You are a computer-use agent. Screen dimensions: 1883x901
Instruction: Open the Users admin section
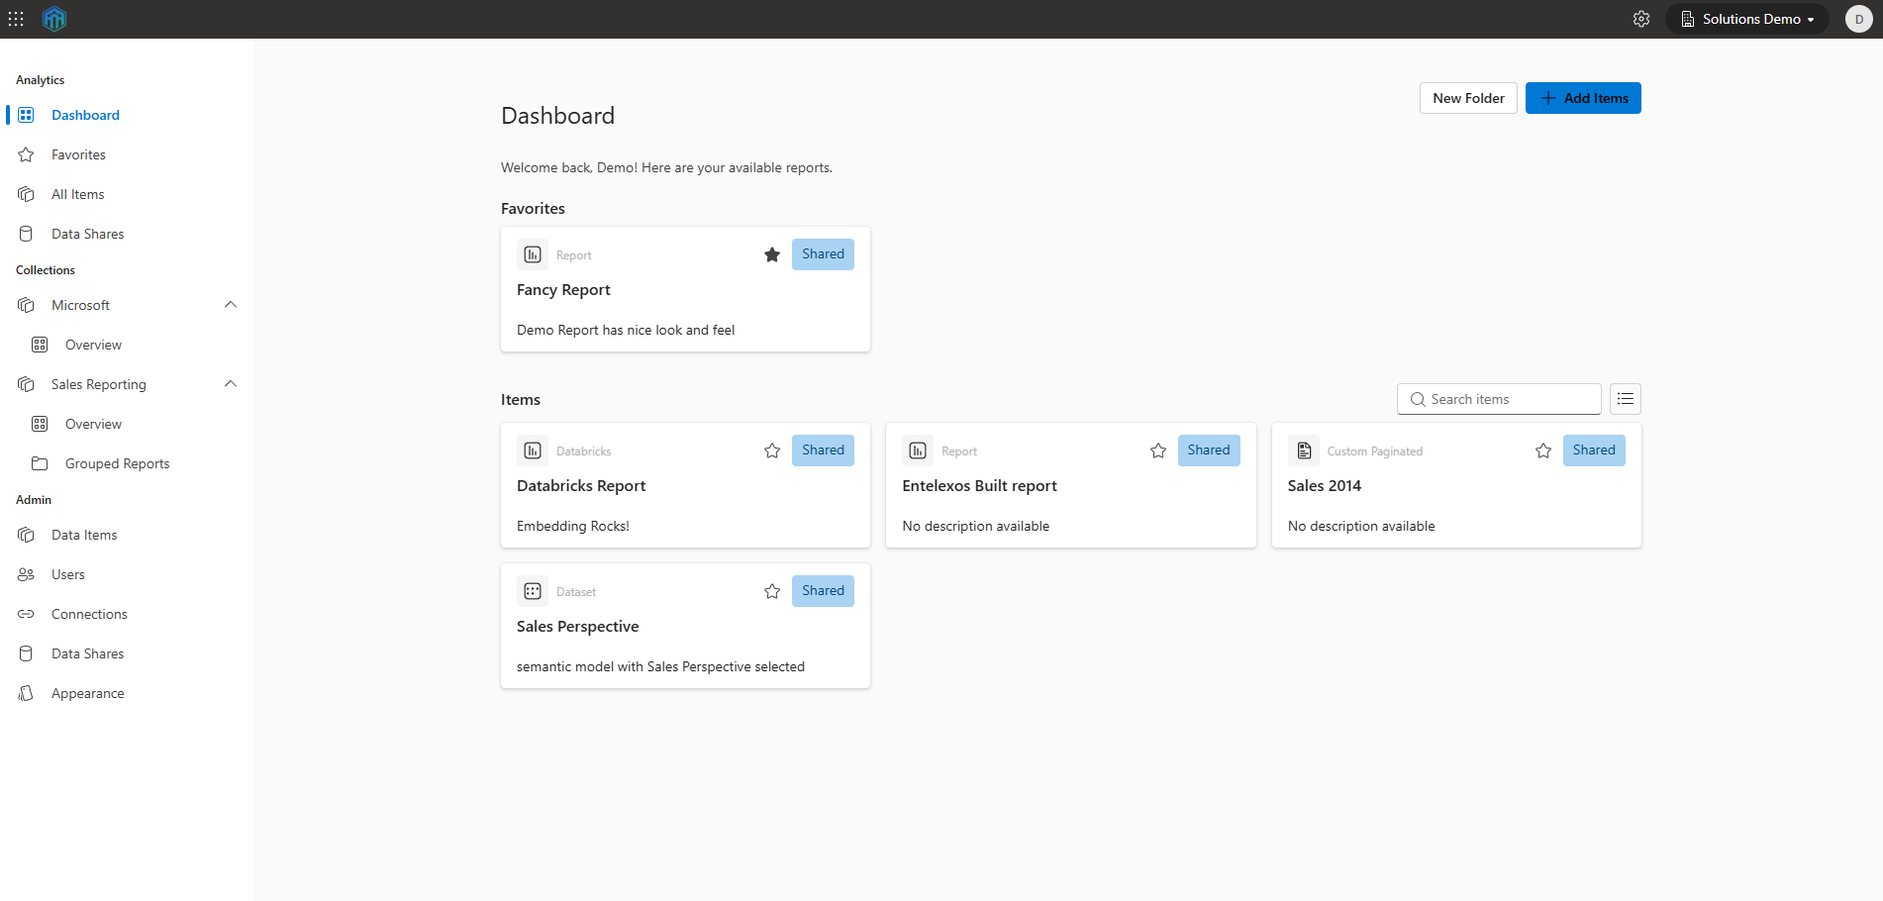67,573
